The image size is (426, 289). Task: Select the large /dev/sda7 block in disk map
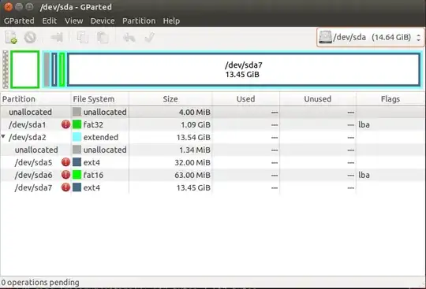(244, 69)
